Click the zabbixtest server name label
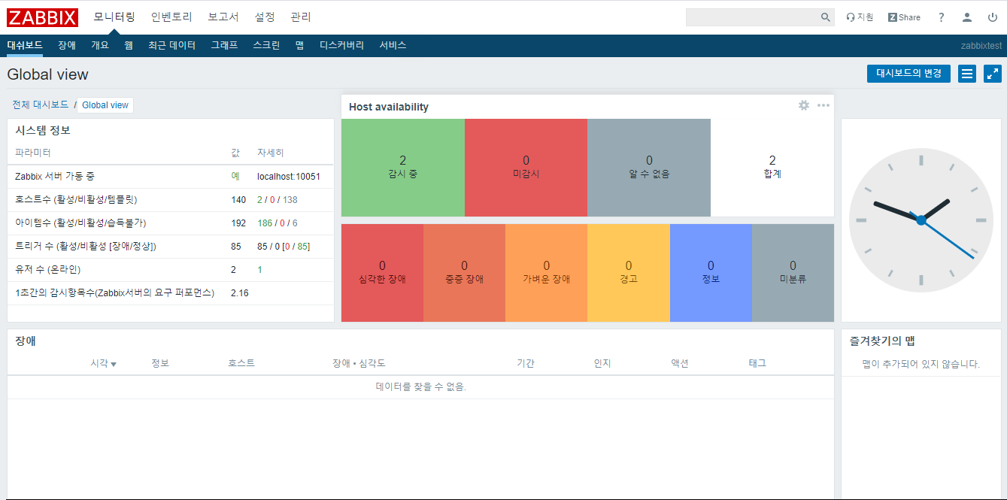Screen dimensions: 1007x500 981,46
